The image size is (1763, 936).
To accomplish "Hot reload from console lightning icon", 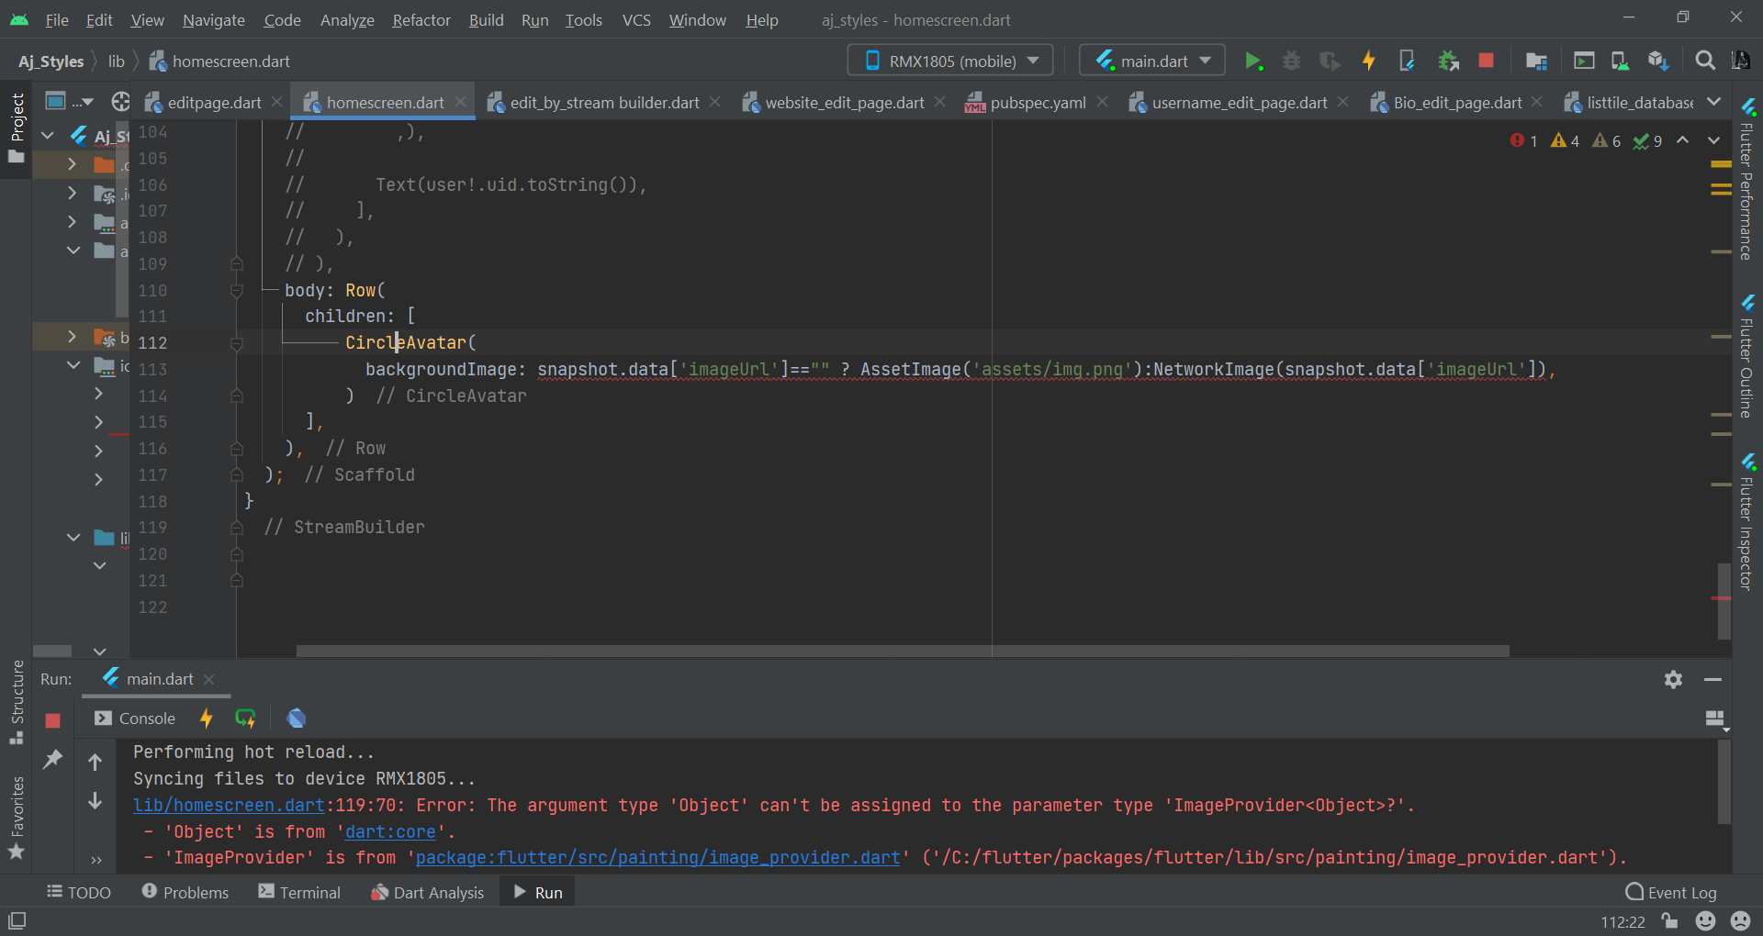I will click(x=207, y=719).
